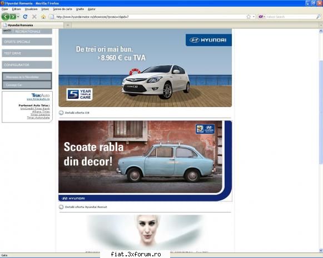Reload the page with the refresh icon

click(x=25, y=17)
